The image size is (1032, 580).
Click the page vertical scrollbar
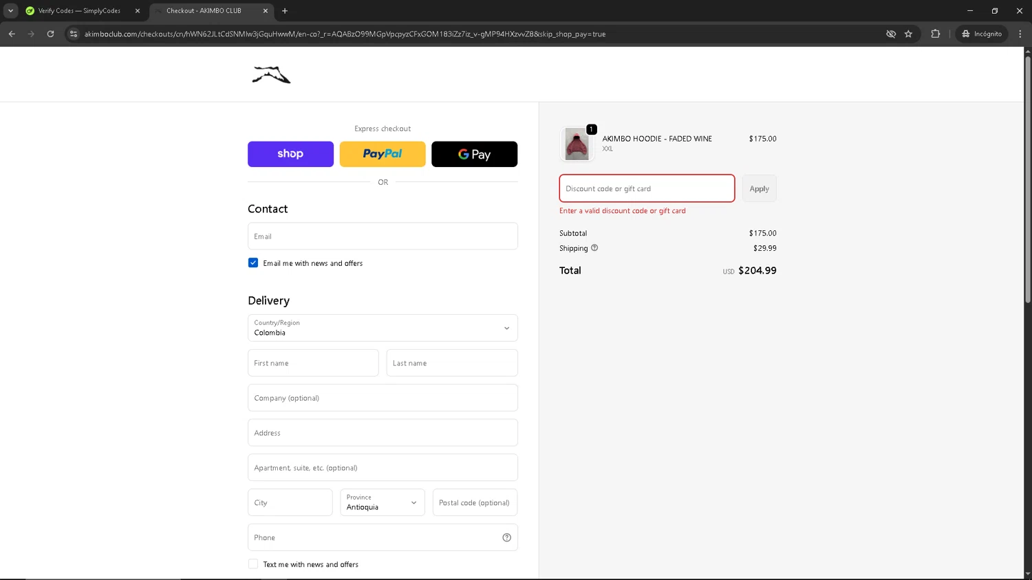click(x=1028, y=179)
